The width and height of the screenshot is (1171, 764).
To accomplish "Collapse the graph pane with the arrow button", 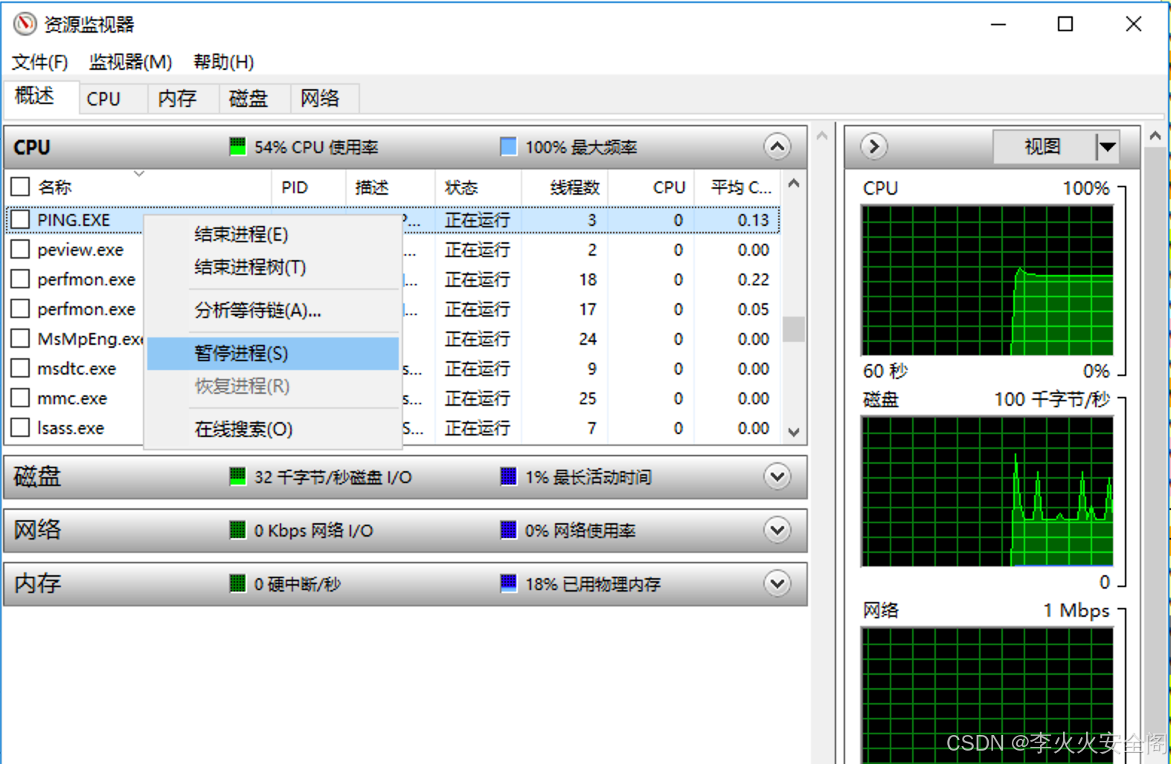I will click(874, 146).
